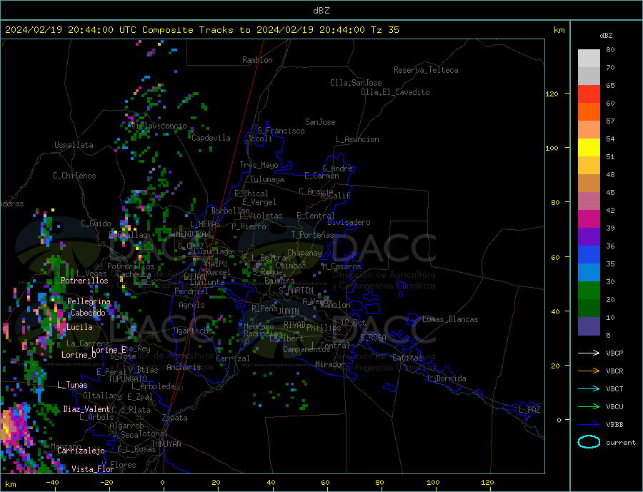Click the L_Dormida label
The width and height of the screenshot is (643, 492).
click(447, 378)
